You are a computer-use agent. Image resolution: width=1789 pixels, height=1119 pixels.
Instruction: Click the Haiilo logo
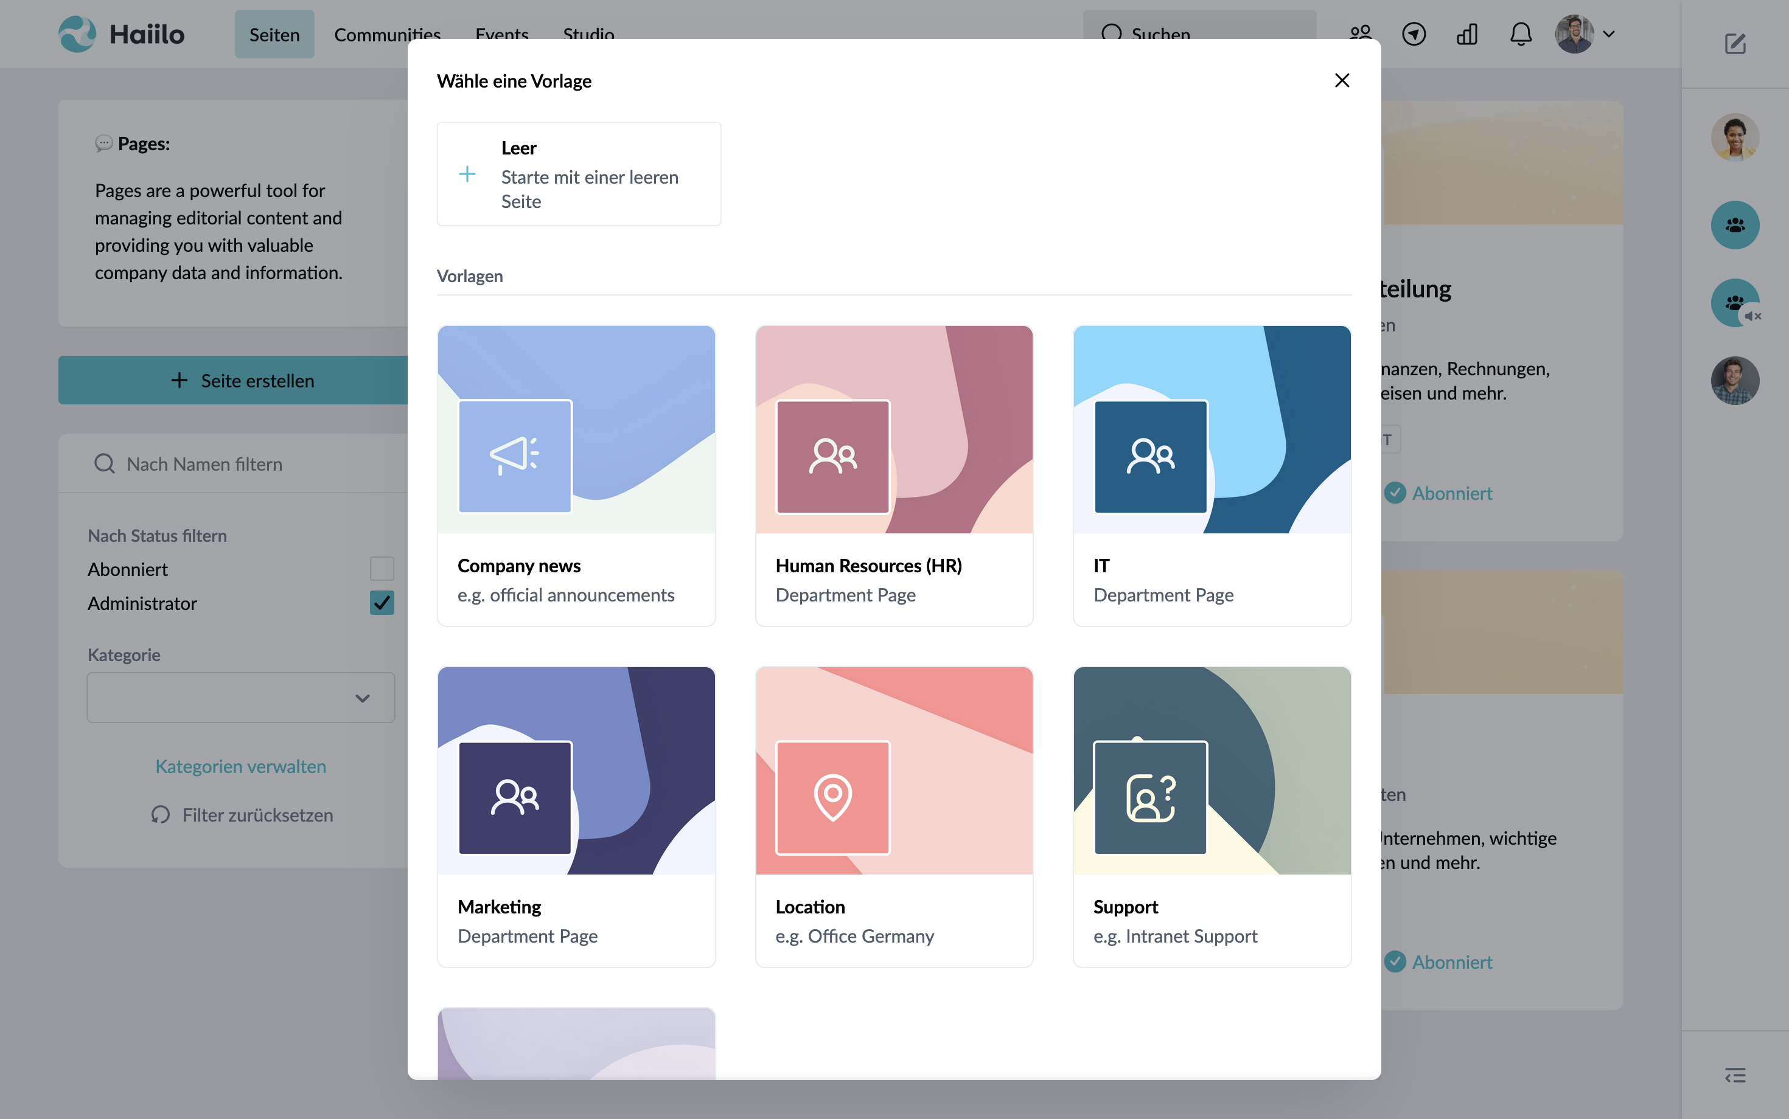tap(122, 34)
